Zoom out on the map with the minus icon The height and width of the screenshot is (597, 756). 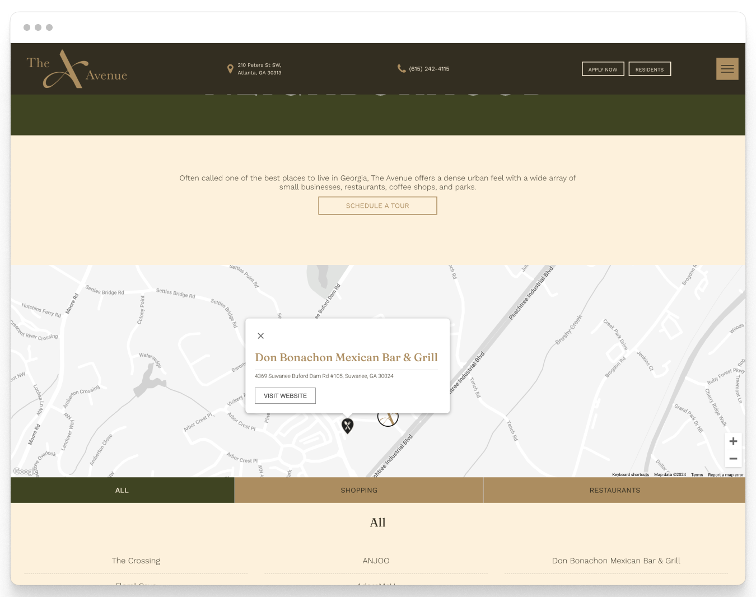click(733, 459)
